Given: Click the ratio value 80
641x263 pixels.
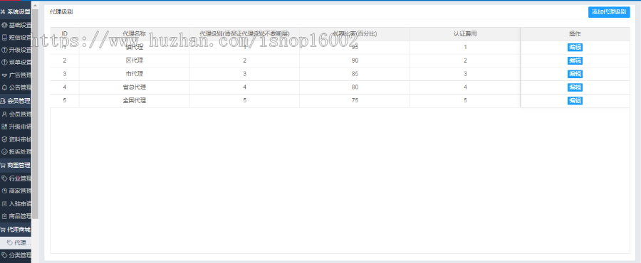Looking at the screenshot, I should click(x=355, y=87).
